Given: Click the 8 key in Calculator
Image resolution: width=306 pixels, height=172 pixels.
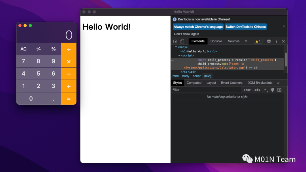Looking at the screenshot, I should point(39,61).
